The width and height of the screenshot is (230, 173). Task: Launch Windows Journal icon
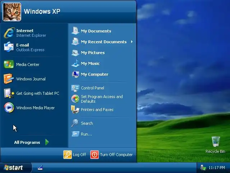pyautogui.click(x=9, y=79)
